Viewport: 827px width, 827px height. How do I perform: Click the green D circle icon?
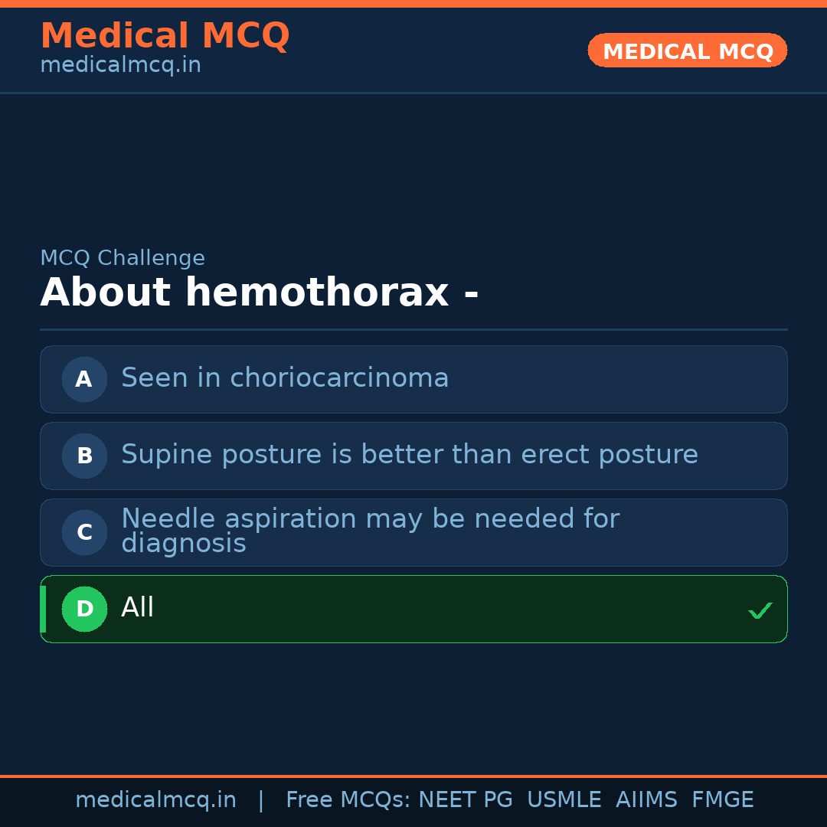[x=84, y=609]
